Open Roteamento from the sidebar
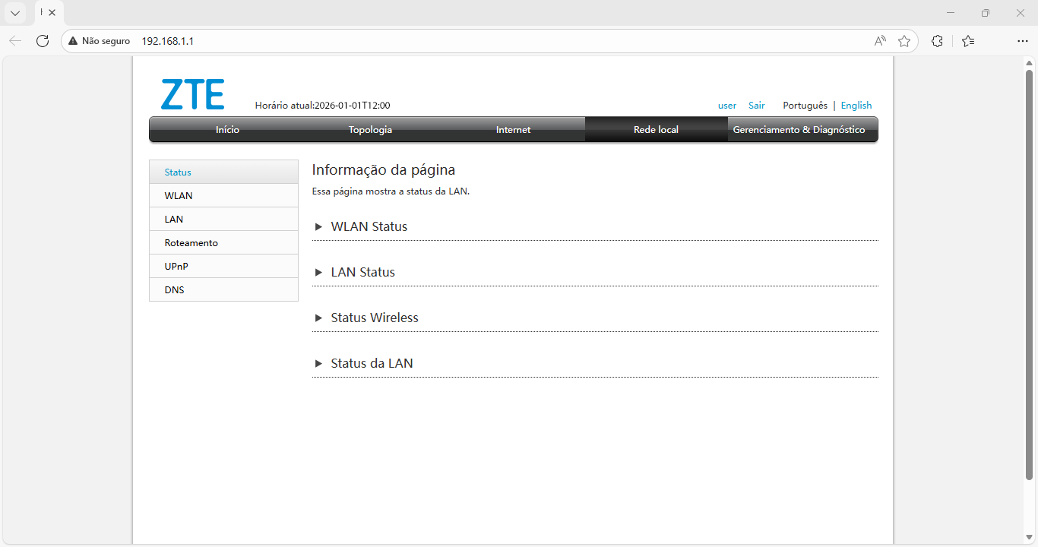The width and height of the screenshot is (1038, 547). (190, 242)
